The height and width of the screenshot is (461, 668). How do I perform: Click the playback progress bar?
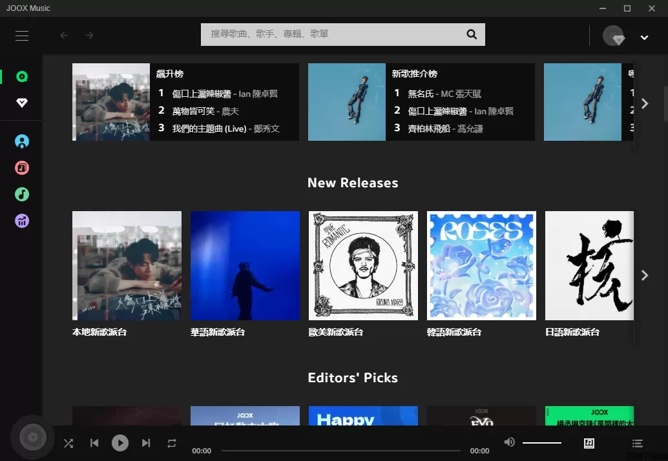coord(341,451)
